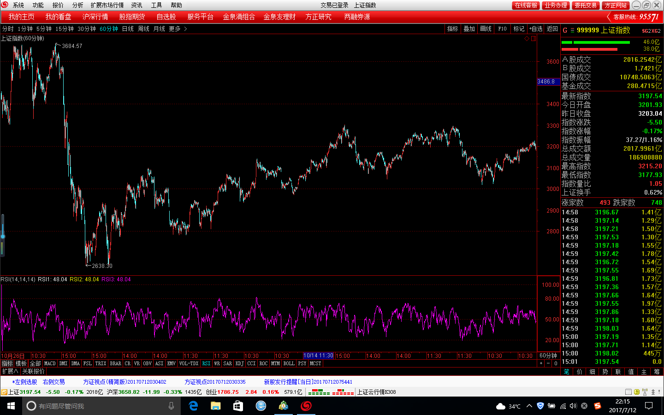This screenshot has height=415, width=664.
Task: Reset chart zoom with 0 button
Action: coord(556,363)
